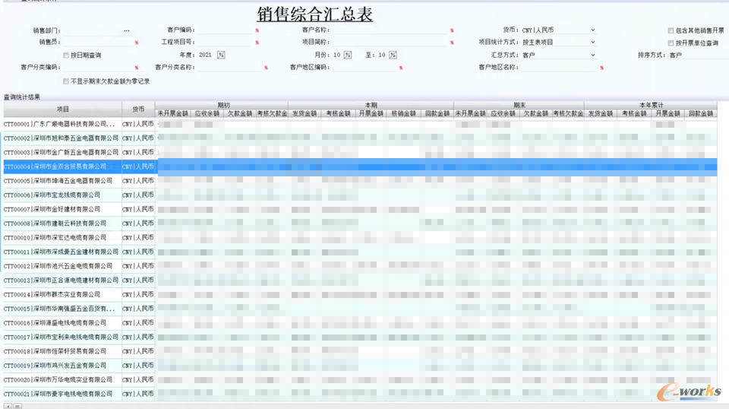Click the 项目 column header
The image size is (729, 409).
pyautogui.click(x=63, y=109)
